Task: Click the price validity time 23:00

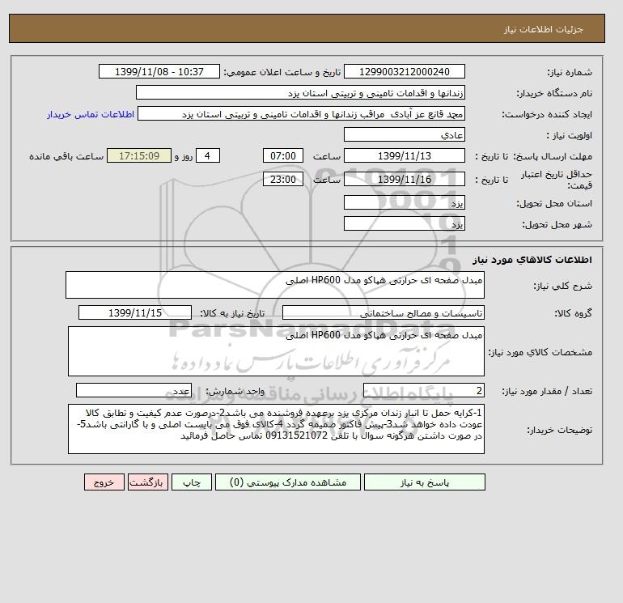Action: pyautogui.click(x=283, y=179)
